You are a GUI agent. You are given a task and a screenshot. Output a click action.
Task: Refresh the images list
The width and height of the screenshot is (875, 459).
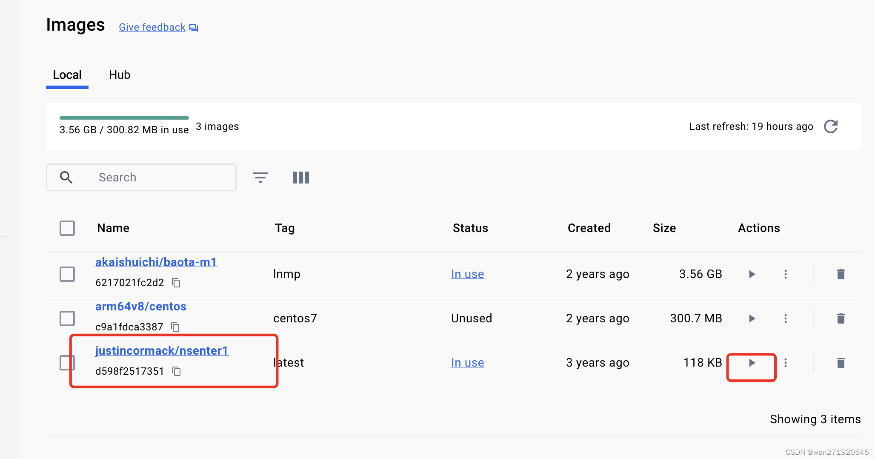pos(831,126)
